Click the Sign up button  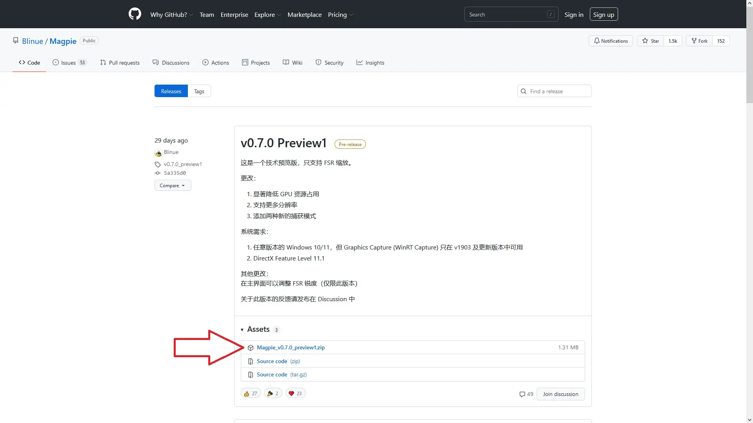point(604,14)
